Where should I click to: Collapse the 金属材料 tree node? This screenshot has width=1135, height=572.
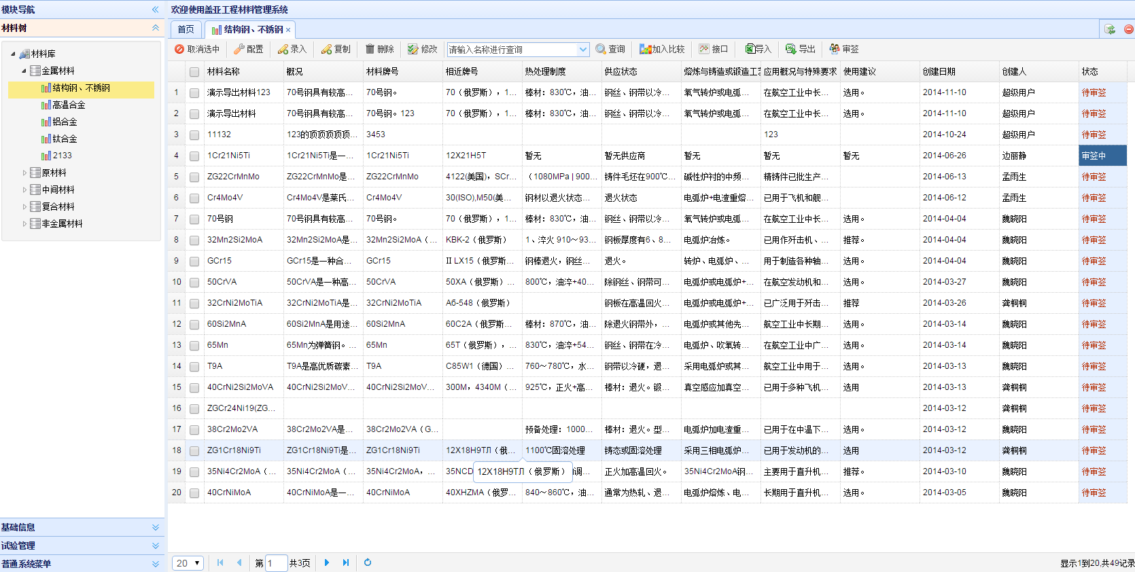24,71
